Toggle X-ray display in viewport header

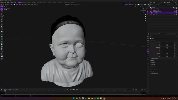pos(135,4)
